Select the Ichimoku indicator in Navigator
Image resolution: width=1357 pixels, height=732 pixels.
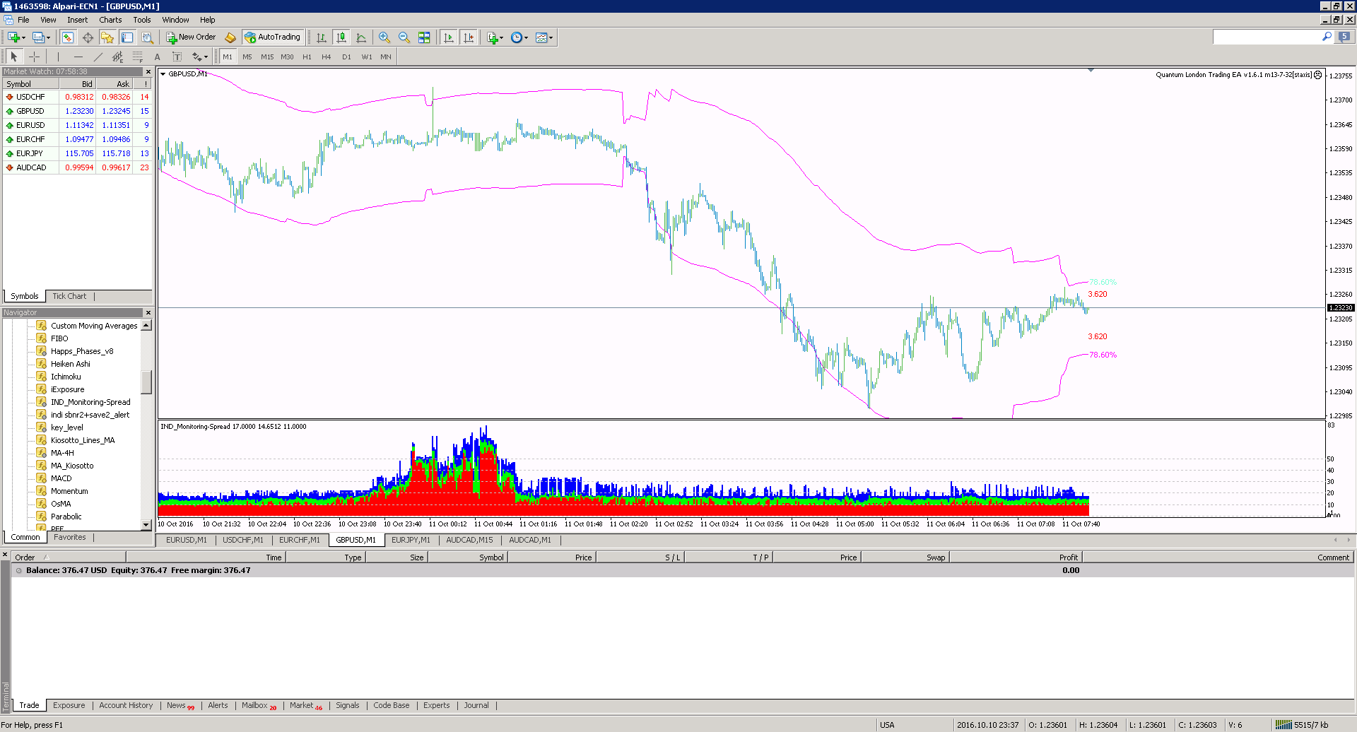point(66,377)
